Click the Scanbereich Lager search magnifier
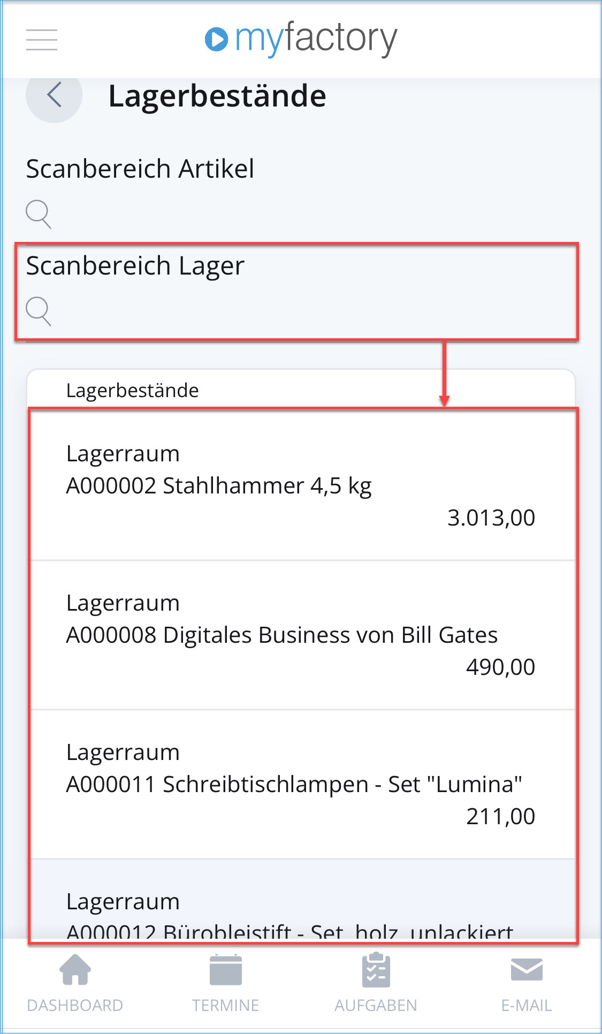This screenshot has width=602, height=1034. pyautogui.click(x=39, y=311)
